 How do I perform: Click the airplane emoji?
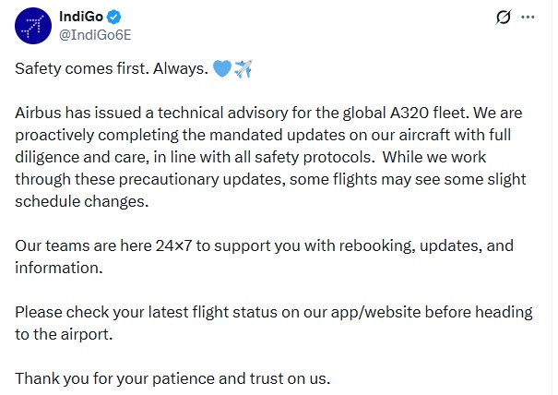tap(243, 69)
